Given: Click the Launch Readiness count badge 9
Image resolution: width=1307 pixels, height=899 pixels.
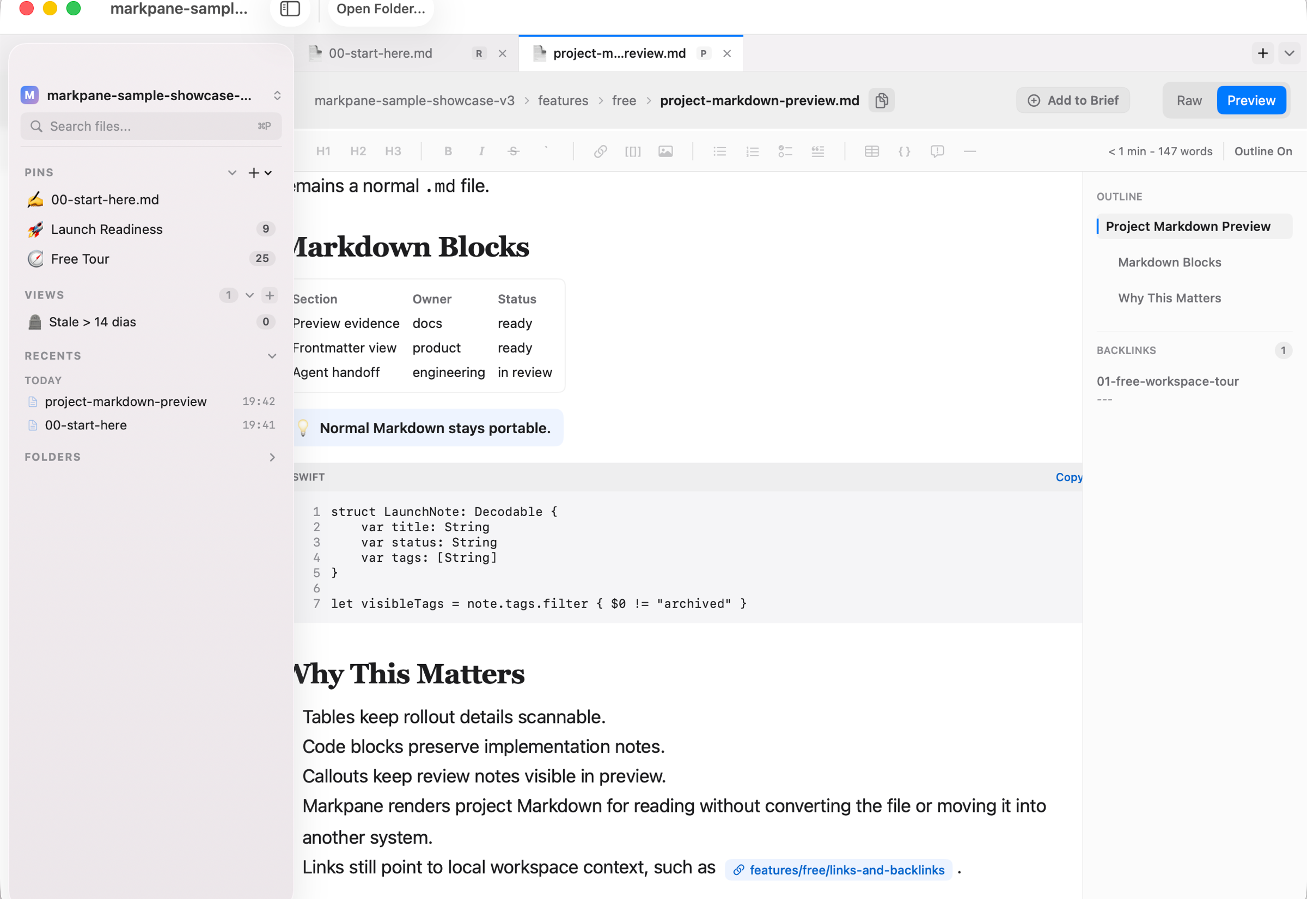Looking at the screenshot, I should coord(266,229).
